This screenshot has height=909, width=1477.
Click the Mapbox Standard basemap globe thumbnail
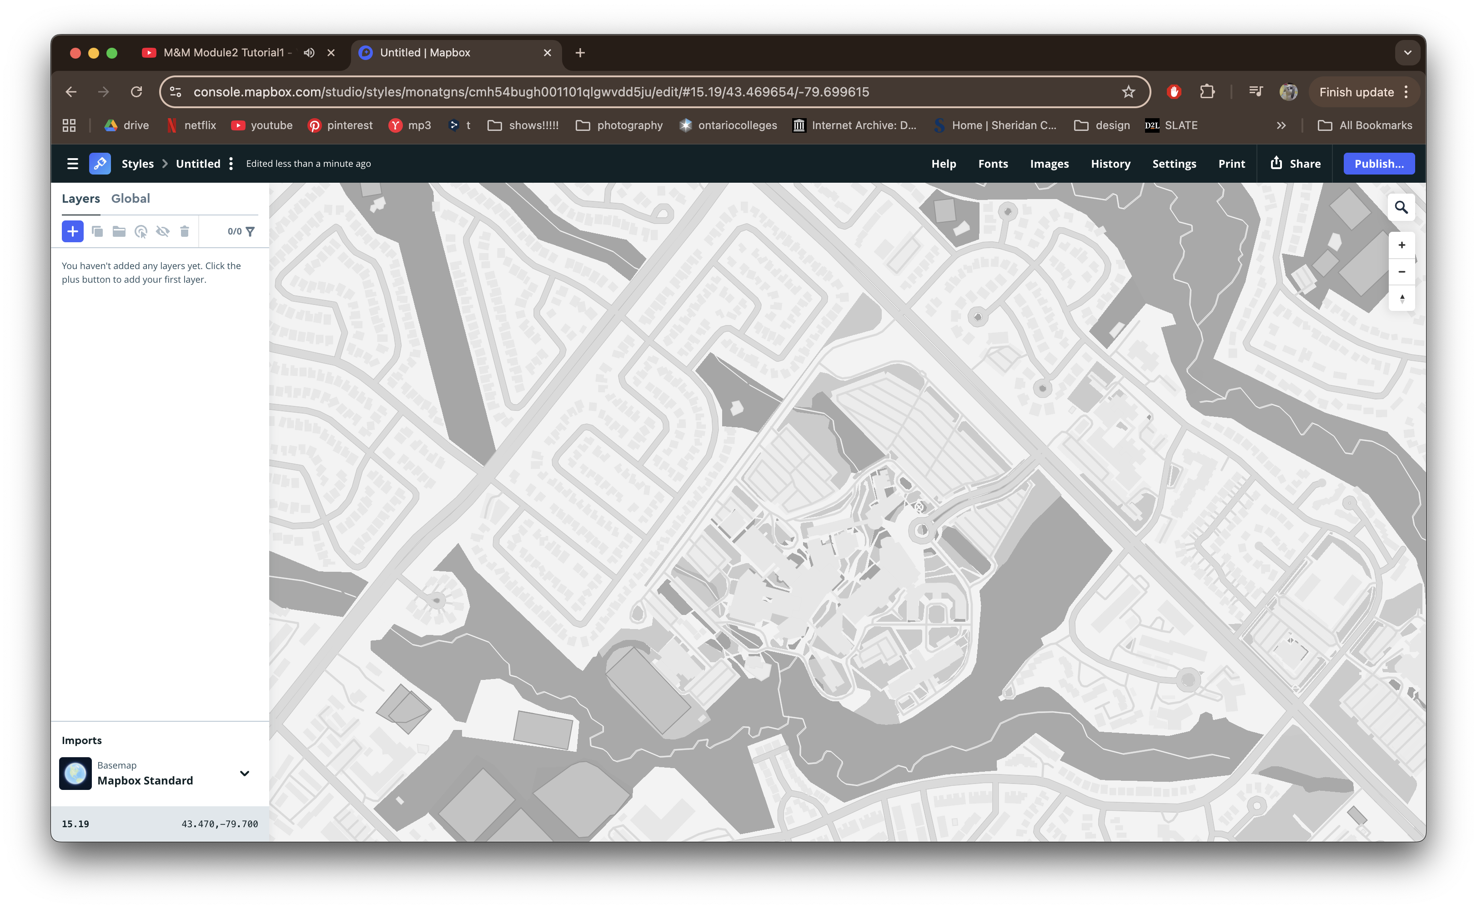(x=75, y=773)
